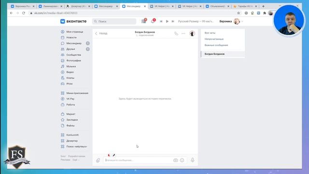This screenshot has height=174, width=309.
Task: Close the active Мессенджер browser tab
Action: point(145,6)
